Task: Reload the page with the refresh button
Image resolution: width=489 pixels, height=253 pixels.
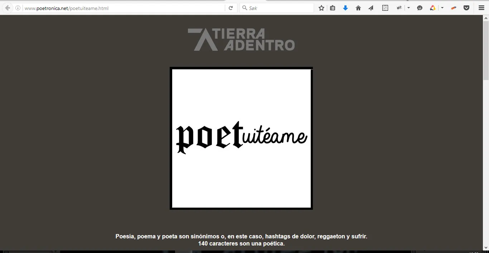Action: coord(231,8)
